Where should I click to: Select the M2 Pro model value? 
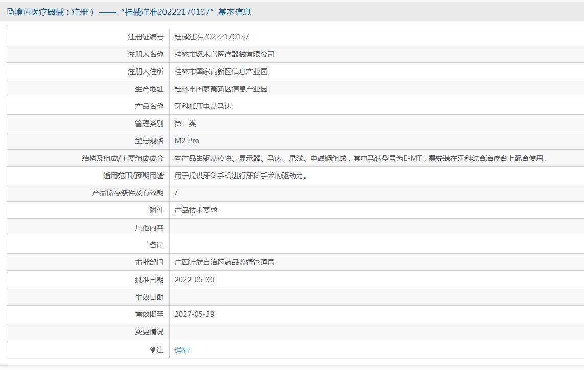pos(187,141)
